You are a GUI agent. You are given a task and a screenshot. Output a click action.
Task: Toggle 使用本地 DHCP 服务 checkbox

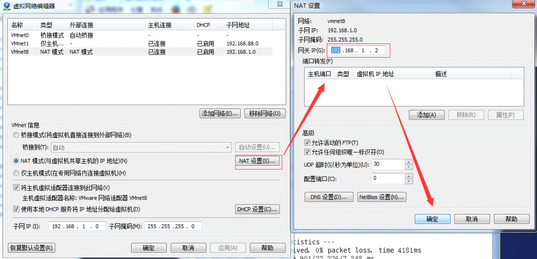(16, 209)
